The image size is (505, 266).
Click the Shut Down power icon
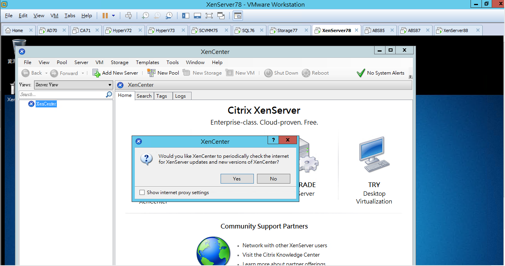click(268, 73)
